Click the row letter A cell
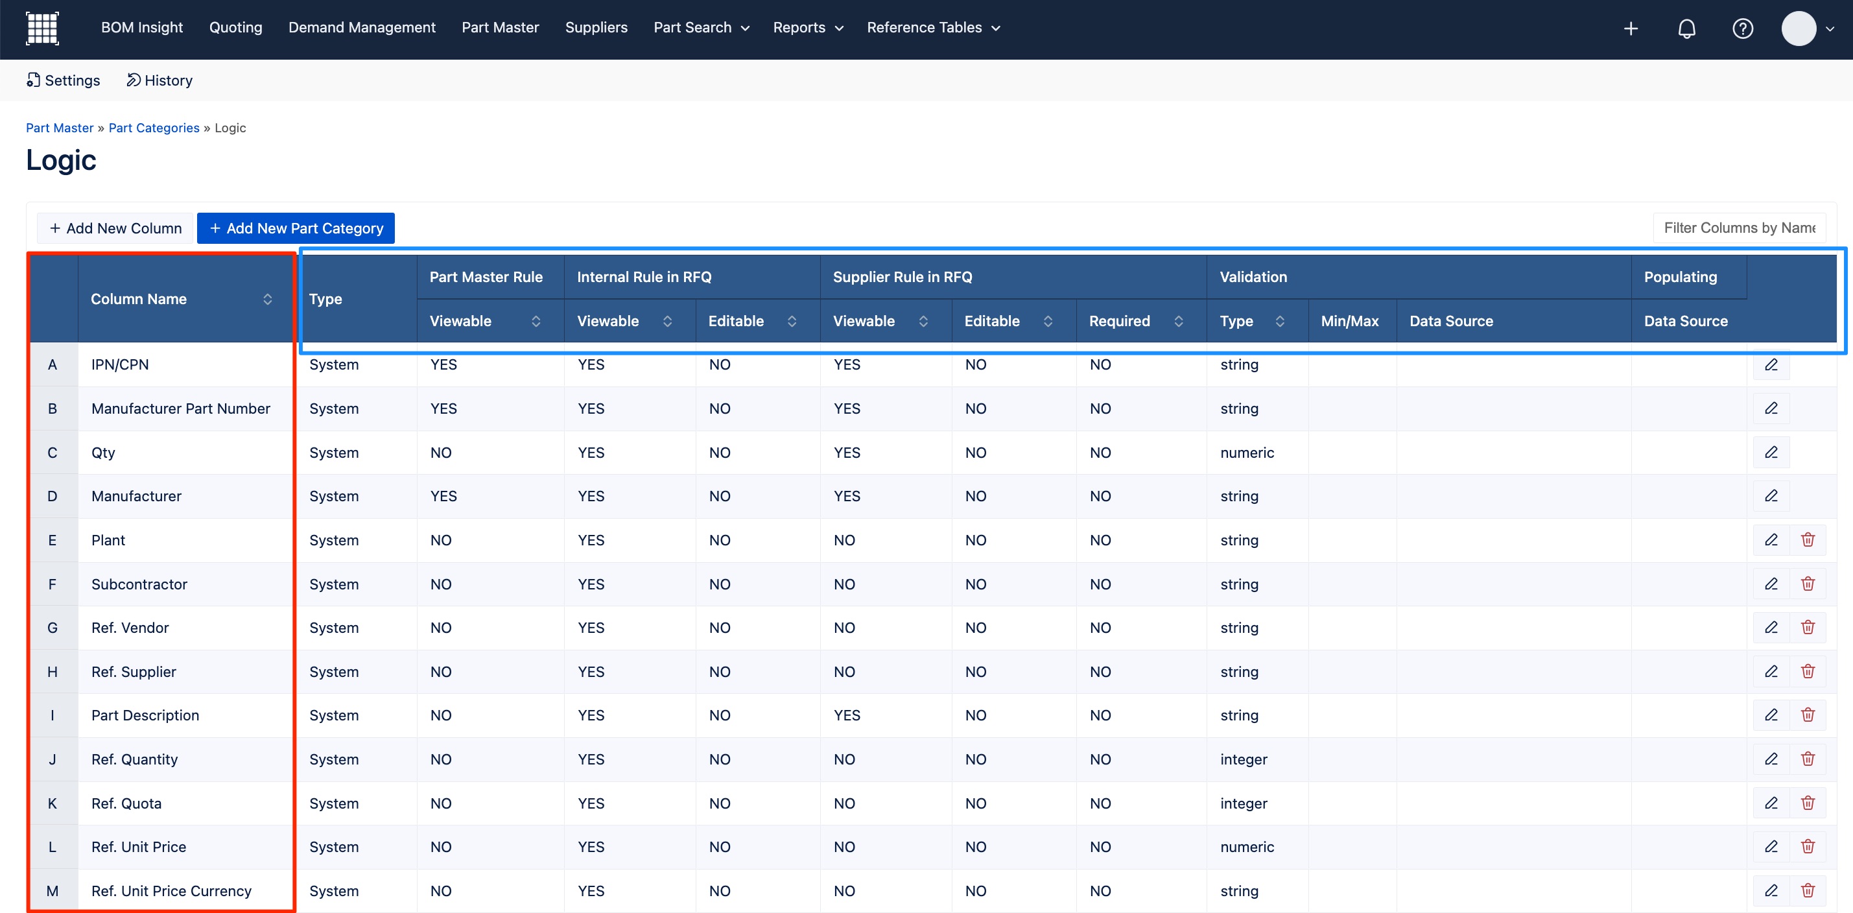Viewport: 1853px width, 913px height. 53,364
